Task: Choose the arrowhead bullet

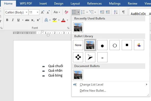Action: click(90, 57)
